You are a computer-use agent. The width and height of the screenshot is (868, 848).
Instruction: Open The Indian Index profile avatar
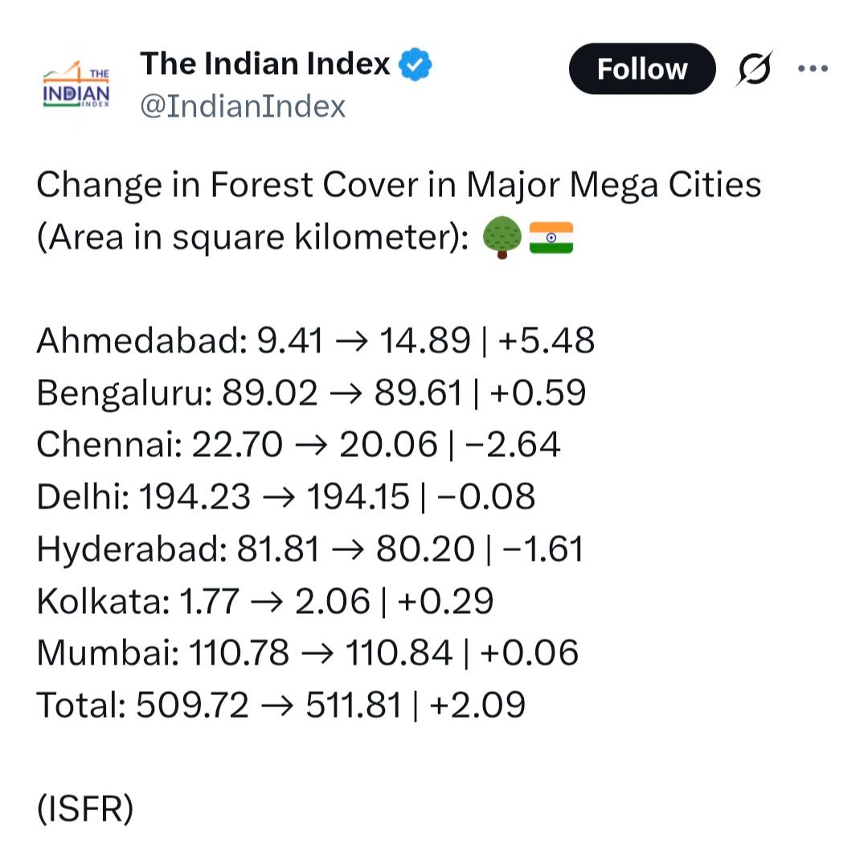pyautogui.click(x=76, y=86)
